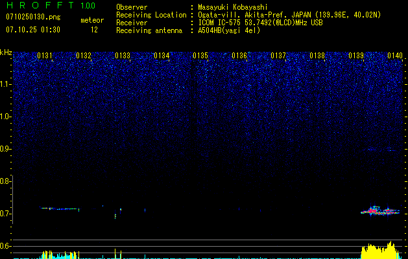This screenshot has width=408, height=259.
Task: Click the 1.1 kHz axis label
Action: click(6, 84)
